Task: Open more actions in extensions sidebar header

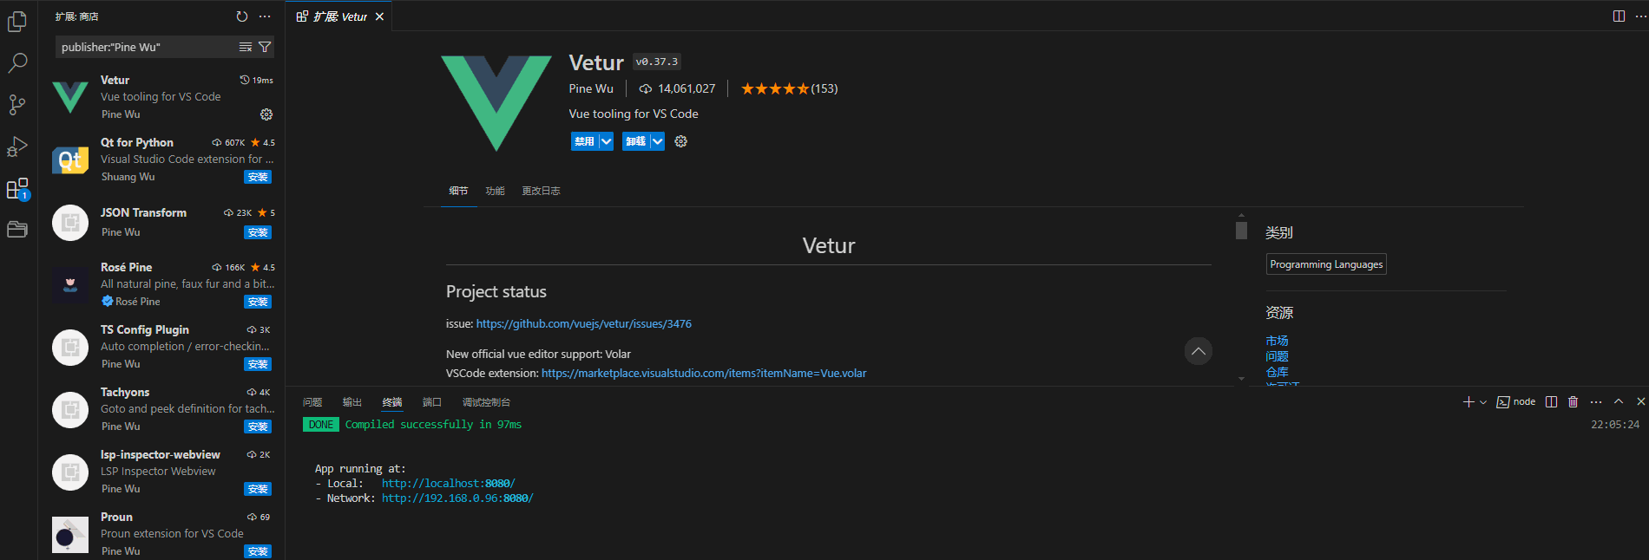Action: click(265, 16)
